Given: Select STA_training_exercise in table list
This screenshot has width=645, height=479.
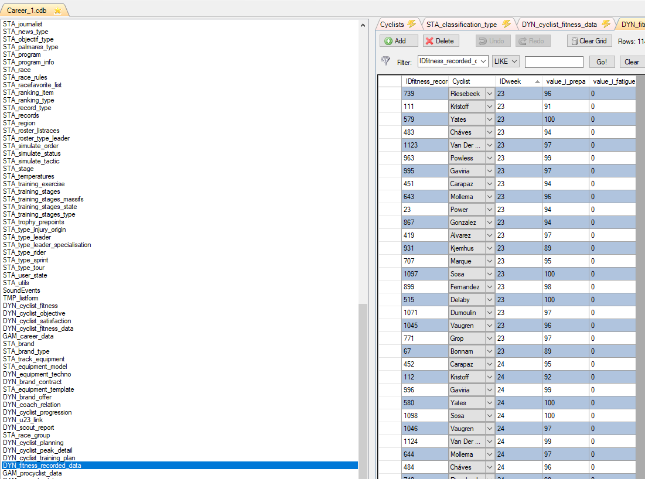Looking at the screenshot, I should (34, 184).
